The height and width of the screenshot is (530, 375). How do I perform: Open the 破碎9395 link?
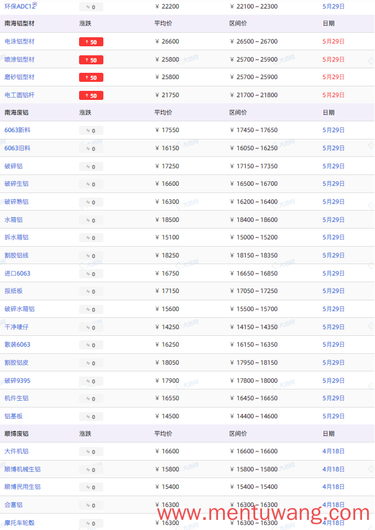[x=18, y=380]
